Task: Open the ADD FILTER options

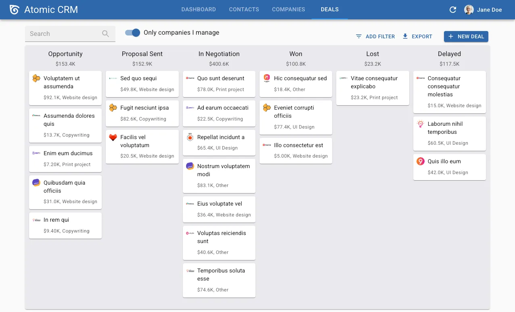Action: (x=380, y=36)
